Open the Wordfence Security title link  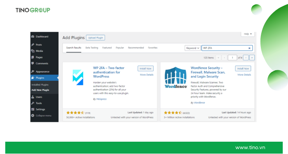click(208, 72)
